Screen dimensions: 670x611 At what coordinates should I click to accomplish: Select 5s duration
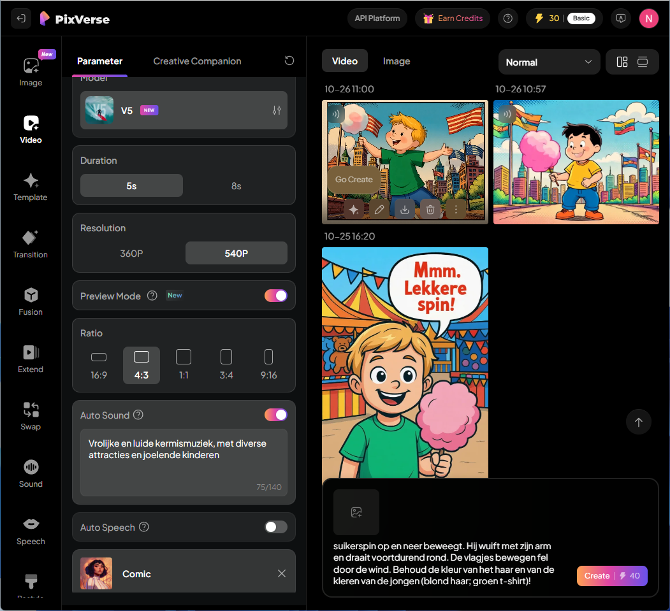(131, 186)
